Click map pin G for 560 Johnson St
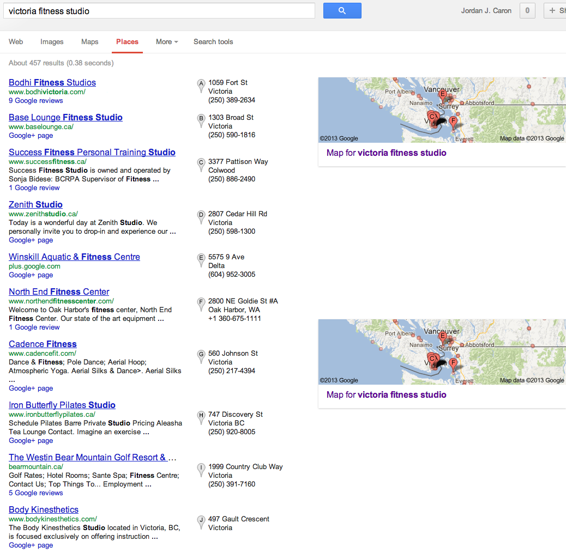Screen dimensions: 566x559 201,357
